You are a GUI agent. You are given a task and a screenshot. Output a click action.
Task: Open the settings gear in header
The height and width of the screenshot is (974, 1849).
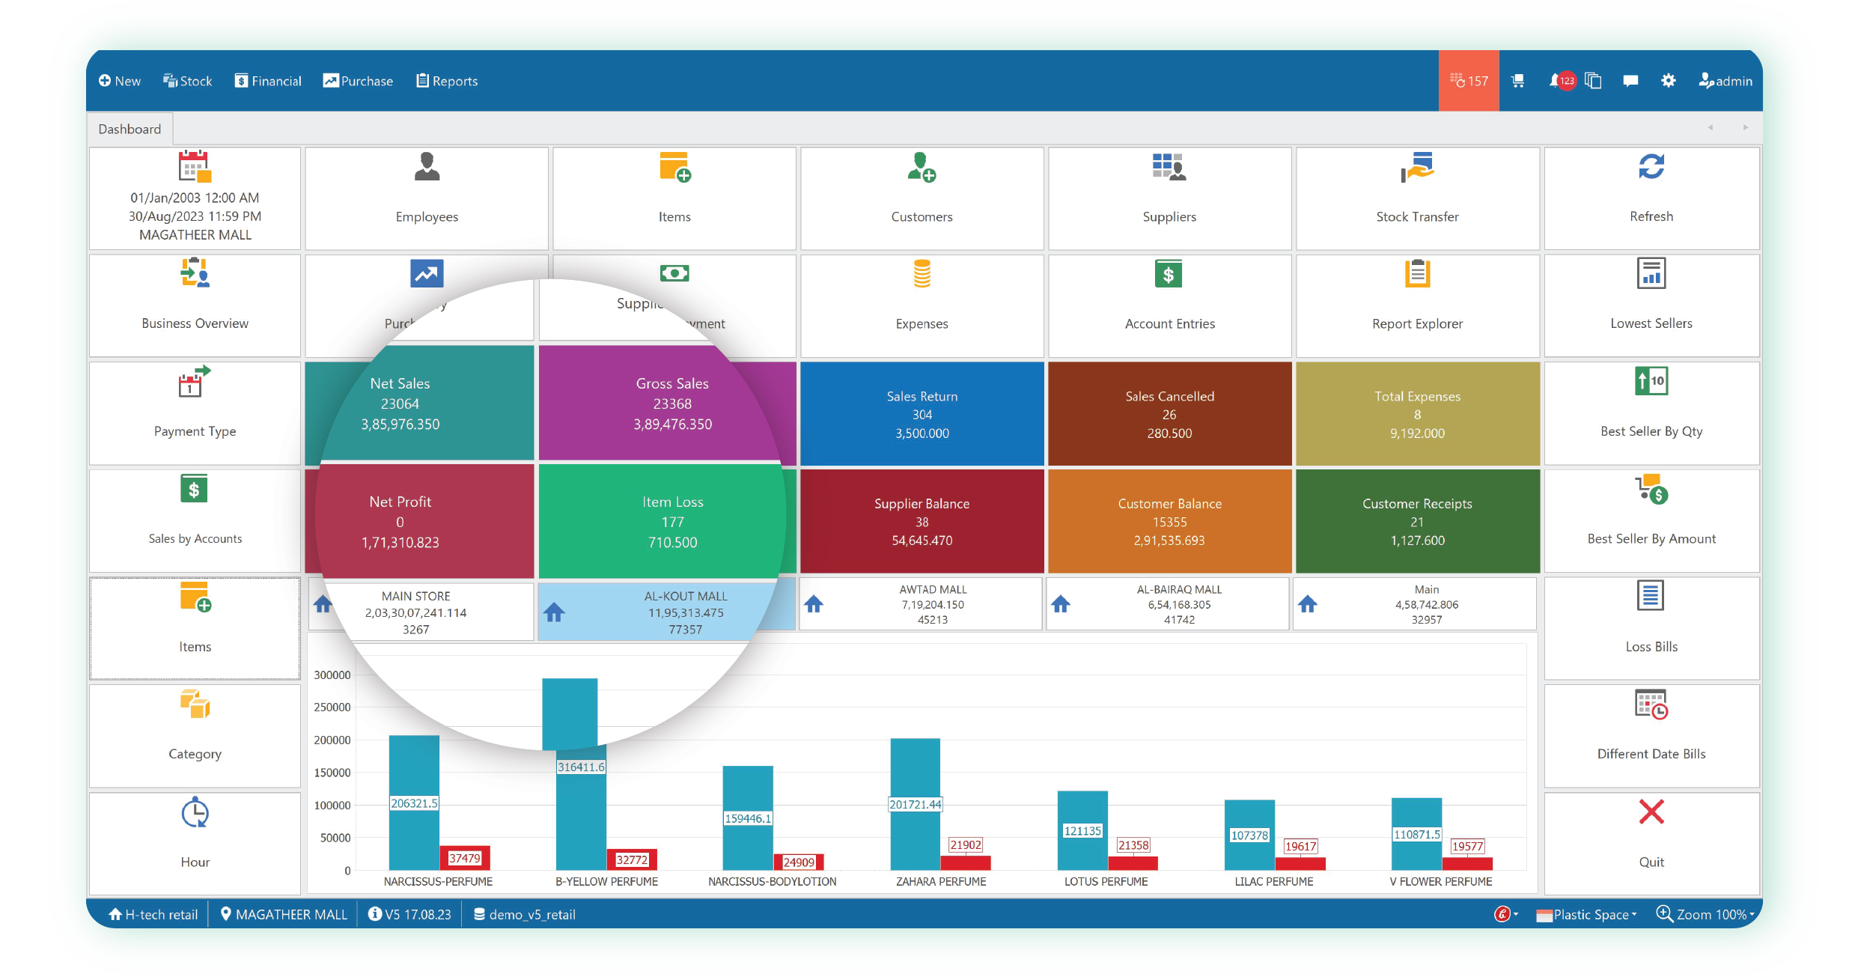click(x=1668, y=81)
